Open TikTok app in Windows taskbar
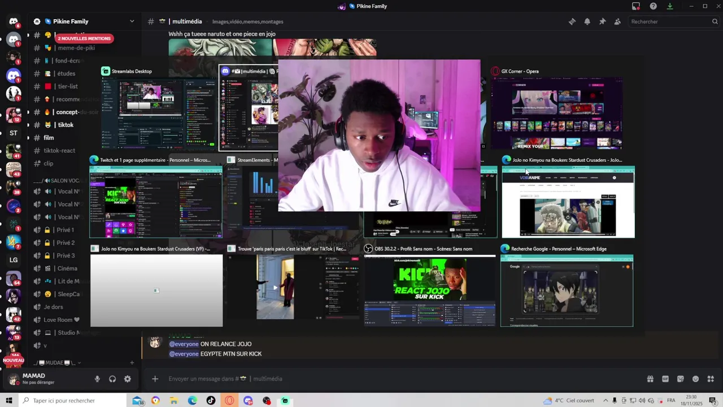This screenshot has width=723, height=407. (211, 400)
